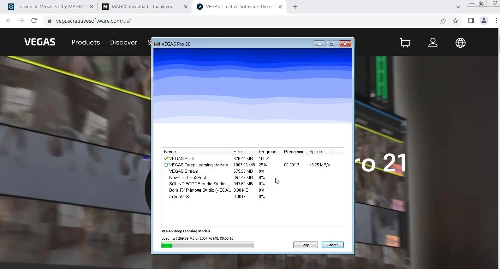Minimize the VEGAS Pro 20 installer window
Viewport: 500px width, 269px height.
(319, 44)
